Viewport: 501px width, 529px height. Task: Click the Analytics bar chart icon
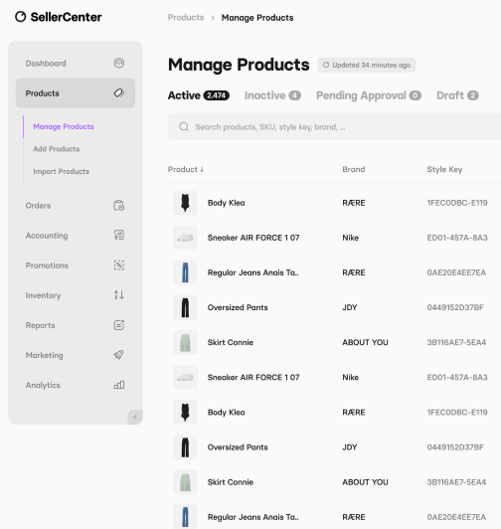click(118, 385)
